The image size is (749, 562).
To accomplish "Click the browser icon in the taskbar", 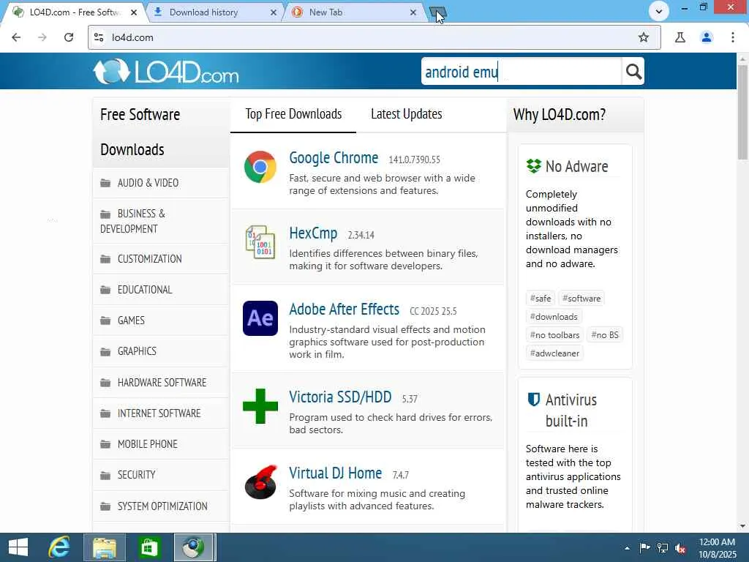I will coord(195,547).
